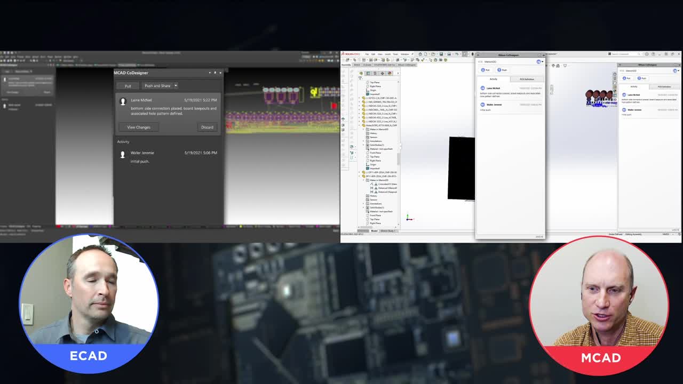Pin the MCAD CoDesigner panel
The height and width of the screenshot is (384, 683).
(215, 73)
